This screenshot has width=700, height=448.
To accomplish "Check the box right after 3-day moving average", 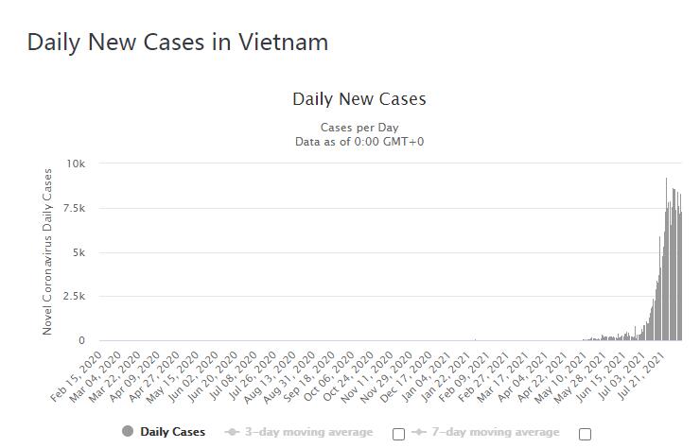I will [398, 434].
